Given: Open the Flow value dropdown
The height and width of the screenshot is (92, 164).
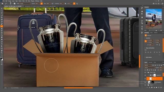Looking at the screenshot, I should [x=50, y=4].
